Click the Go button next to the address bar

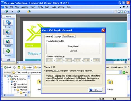tap(125, 72)
